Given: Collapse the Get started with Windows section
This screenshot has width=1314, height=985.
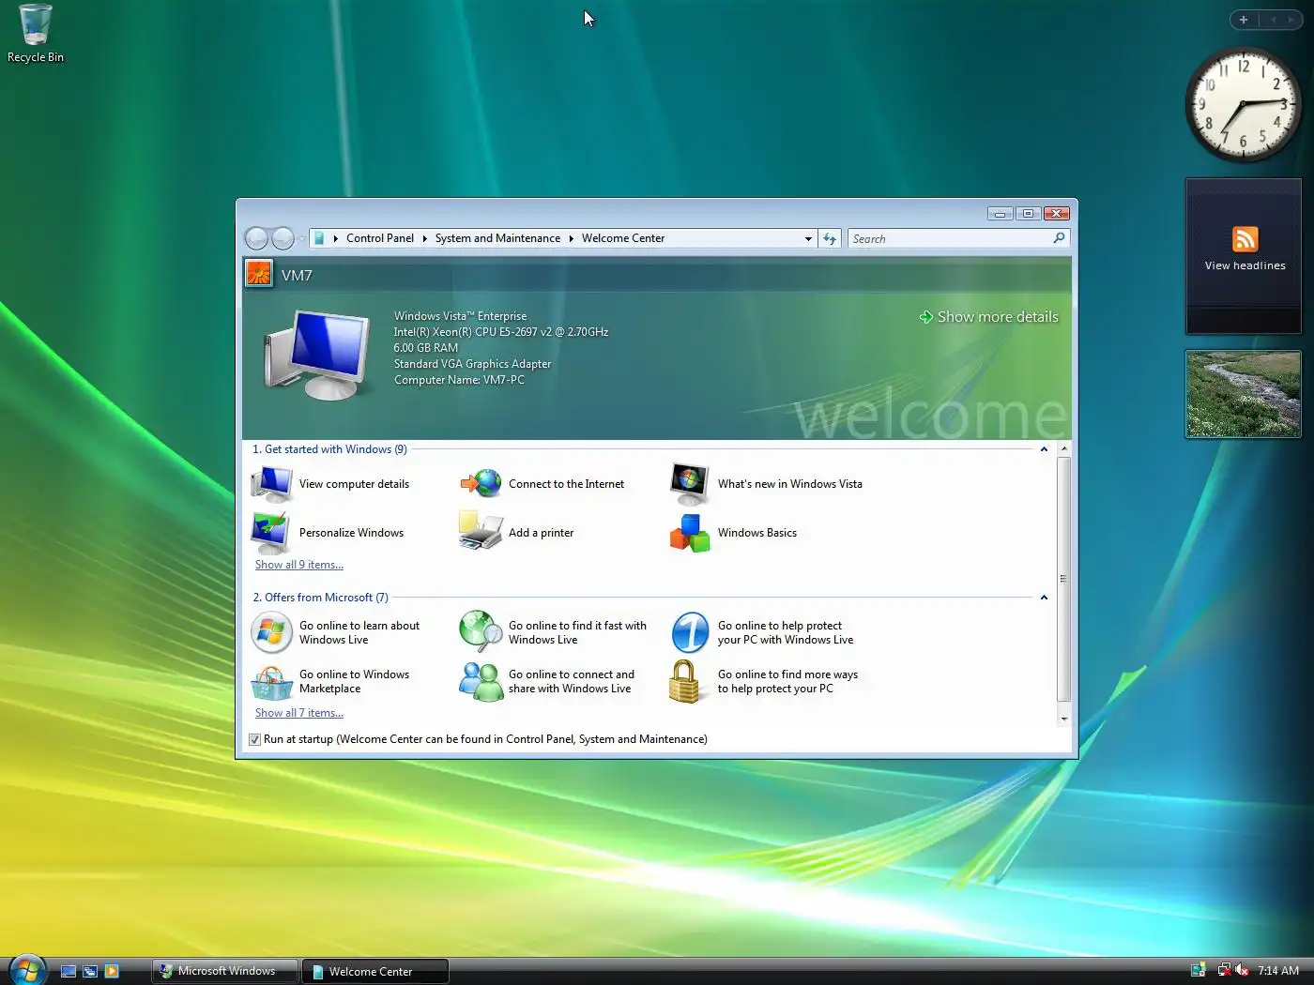Looking at the screenshot, I should pos(1044,449).
